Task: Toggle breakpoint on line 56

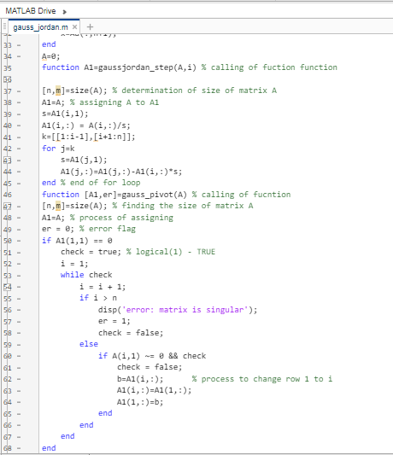Action: tap(19, 310)
